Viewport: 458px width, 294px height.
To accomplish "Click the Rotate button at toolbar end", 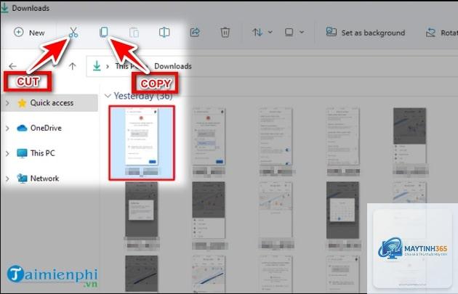I will 442,33.
